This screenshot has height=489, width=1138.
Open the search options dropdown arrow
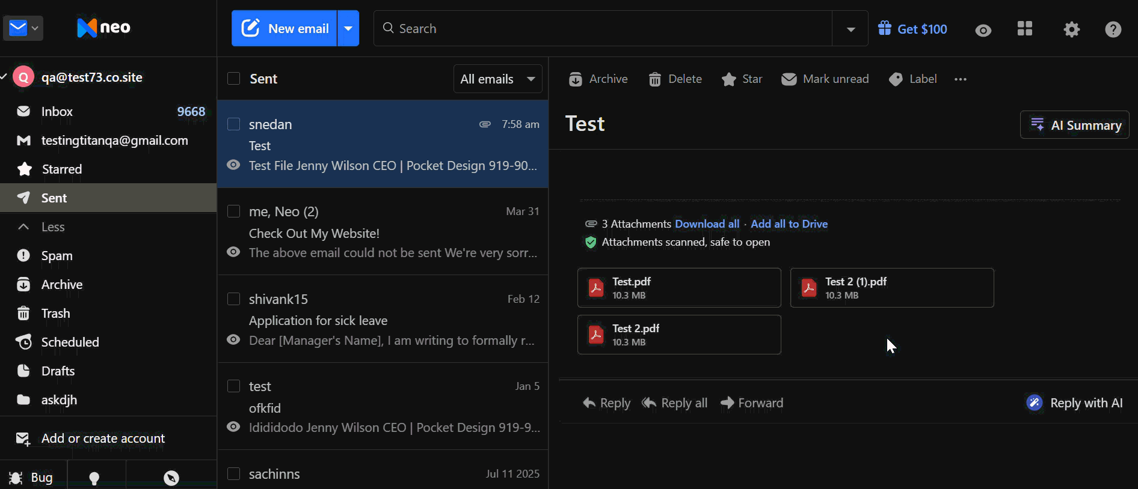[x=850, y=29]
